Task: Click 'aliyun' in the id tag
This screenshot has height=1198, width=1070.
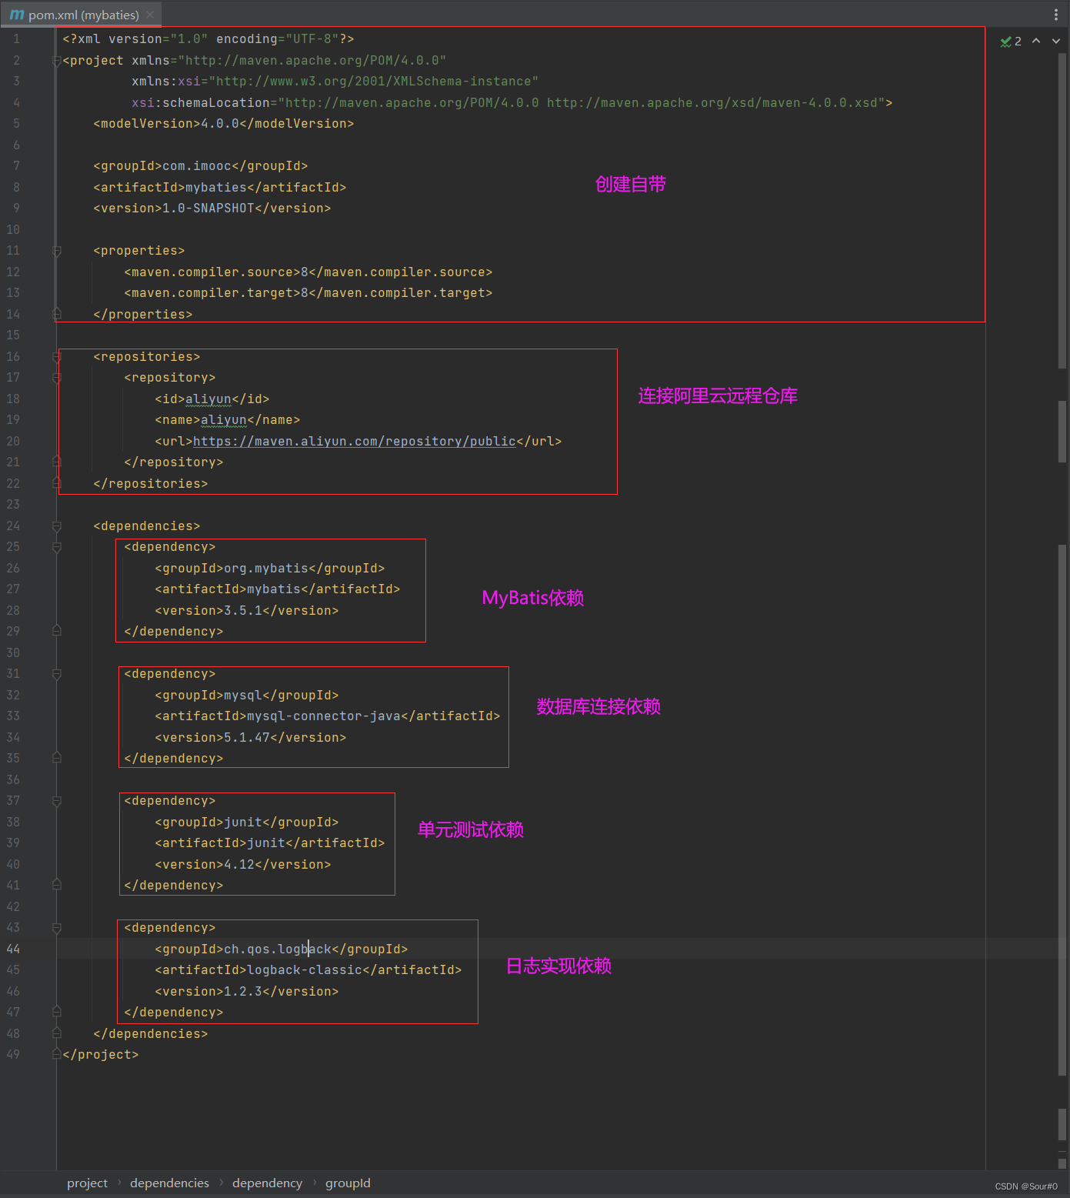Action: pos(208,399)
